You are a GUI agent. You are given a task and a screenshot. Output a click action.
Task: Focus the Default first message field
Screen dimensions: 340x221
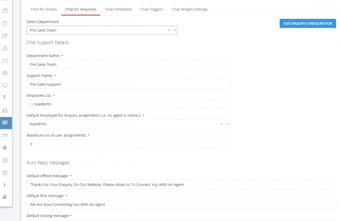(181, 205)
